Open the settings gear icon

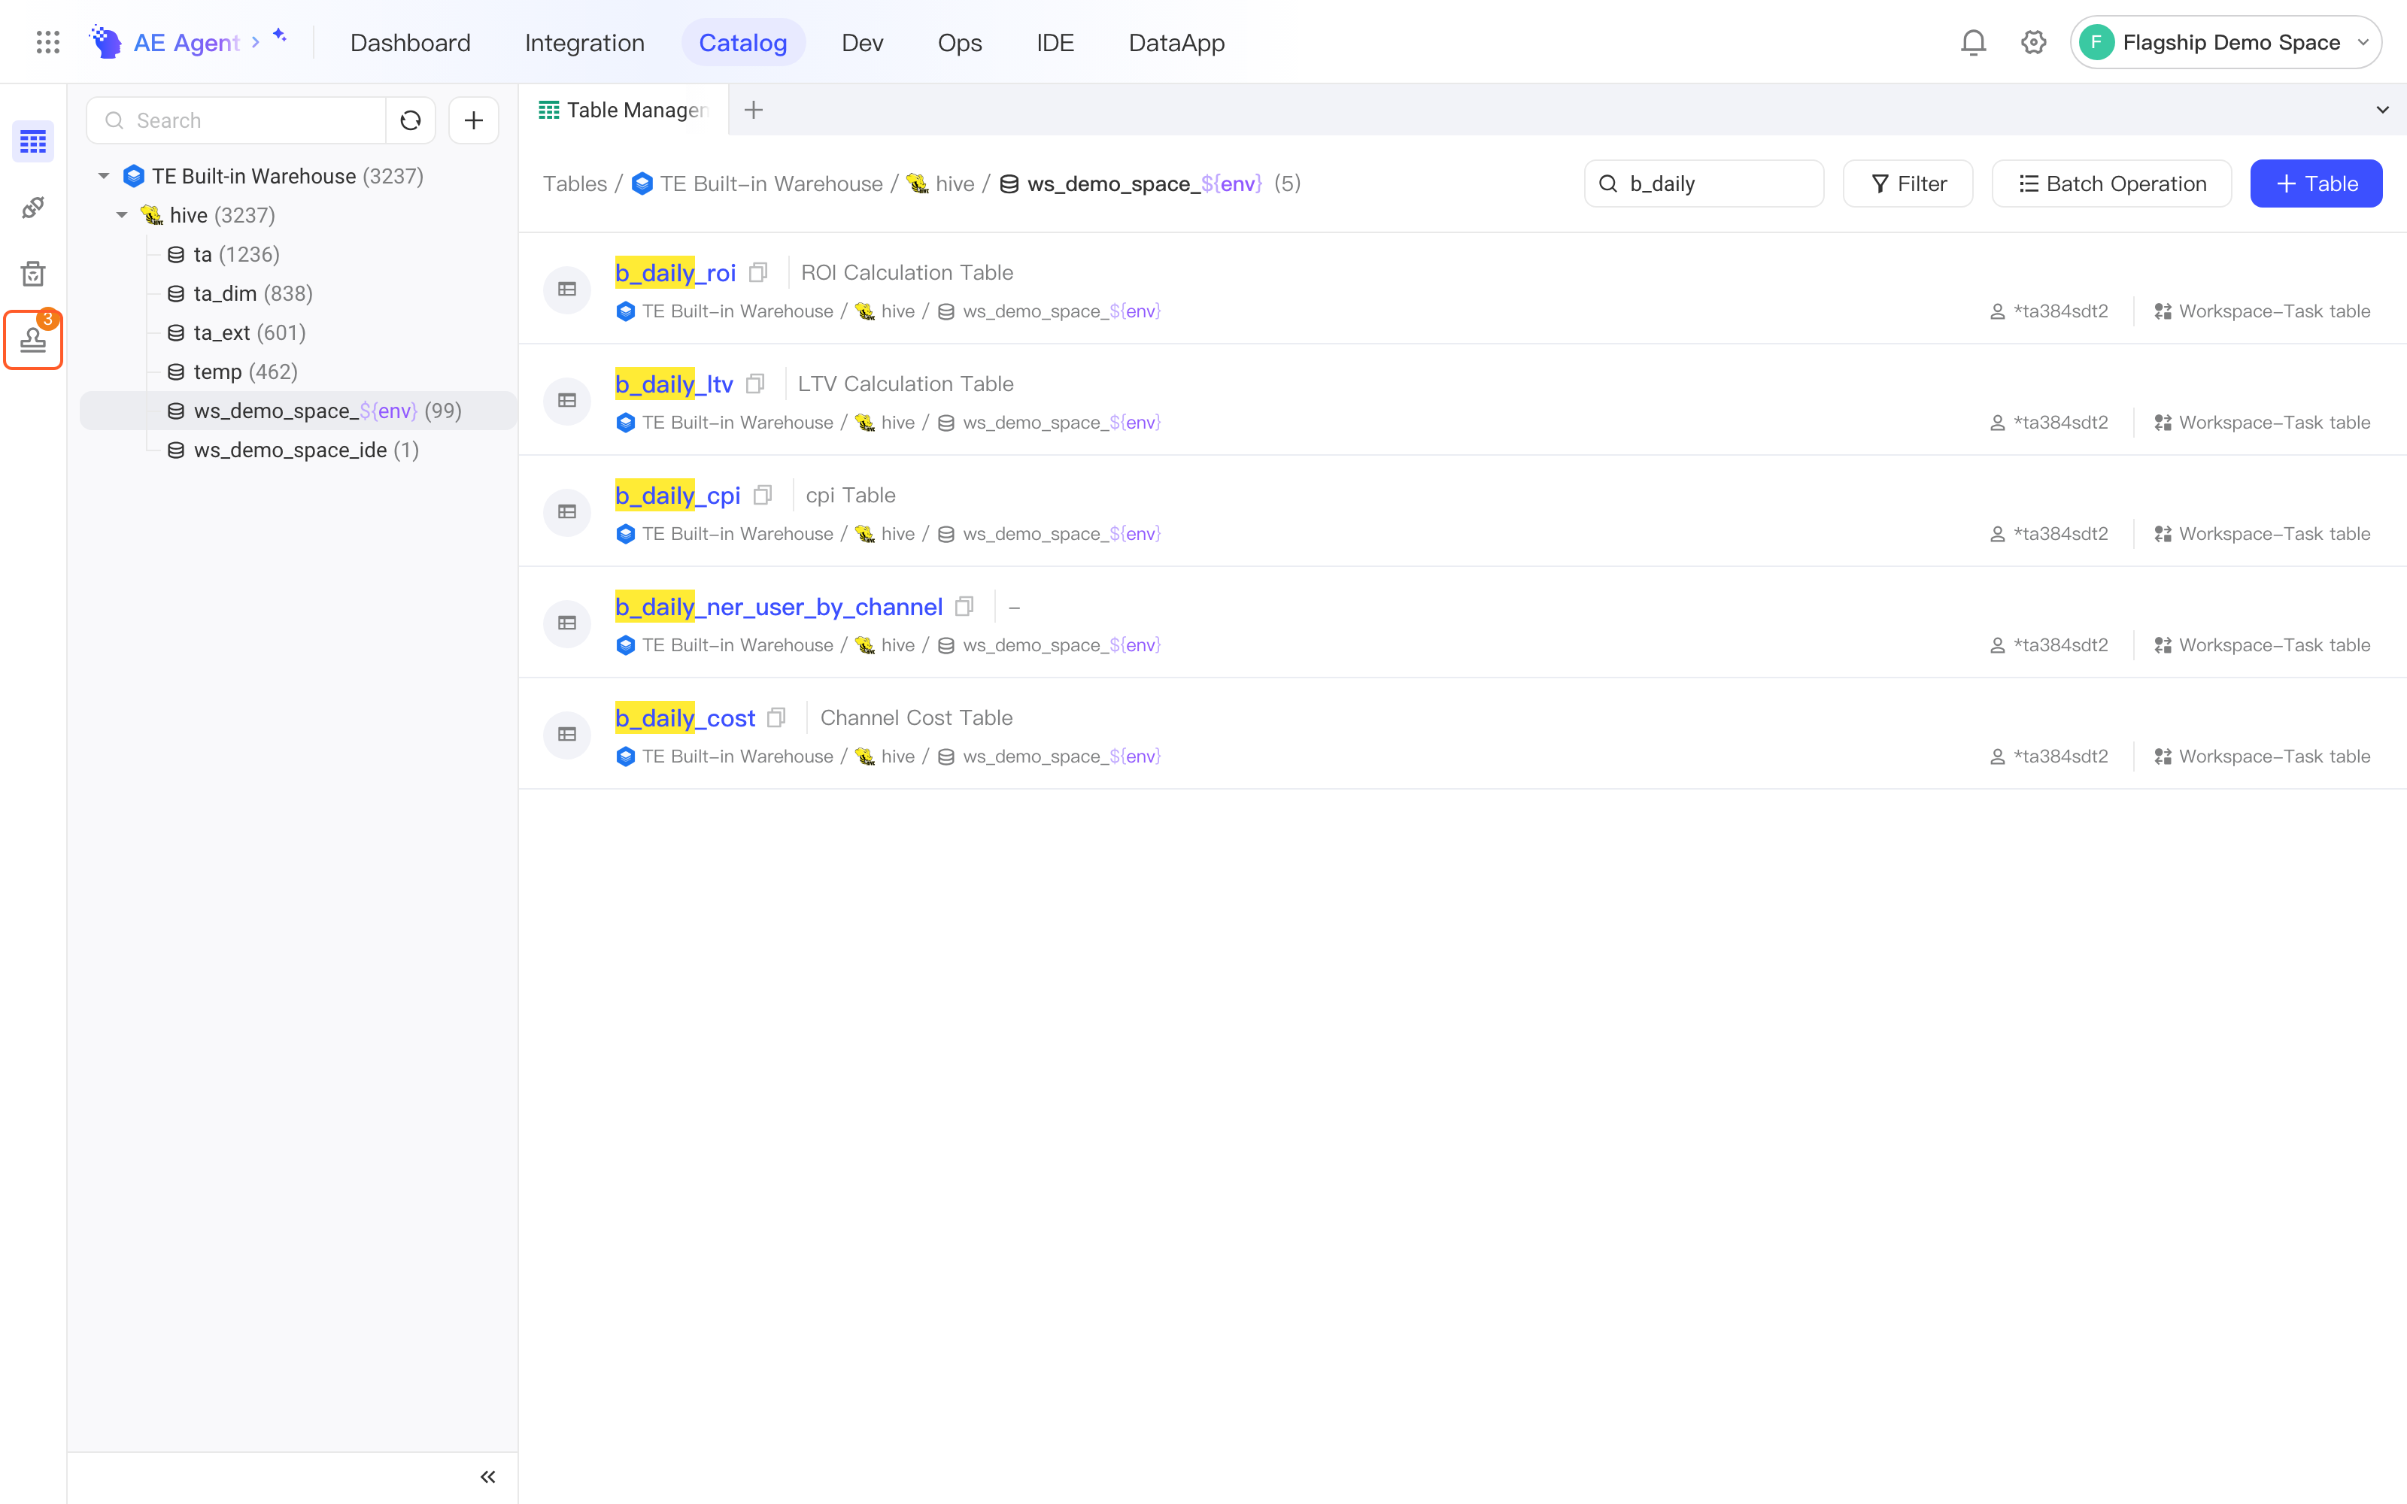2034,42
